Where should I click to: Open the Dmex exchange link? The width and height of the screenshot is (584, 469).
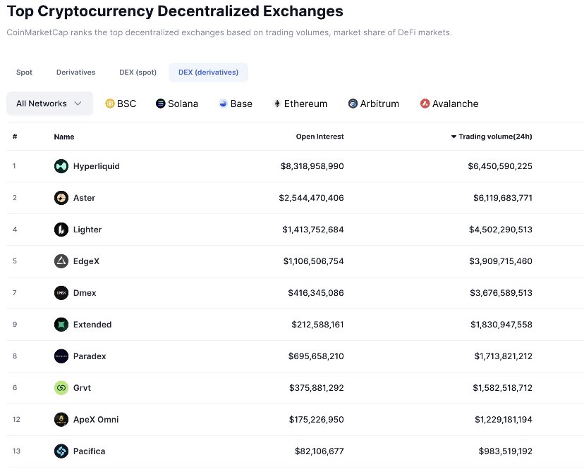85,293
